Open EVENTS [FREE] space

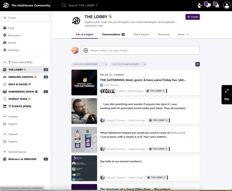[25, 106]
